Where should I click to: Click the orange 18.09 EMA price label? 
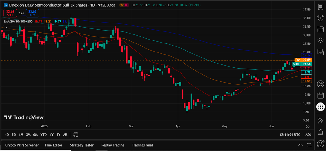(x=306, y=81)
